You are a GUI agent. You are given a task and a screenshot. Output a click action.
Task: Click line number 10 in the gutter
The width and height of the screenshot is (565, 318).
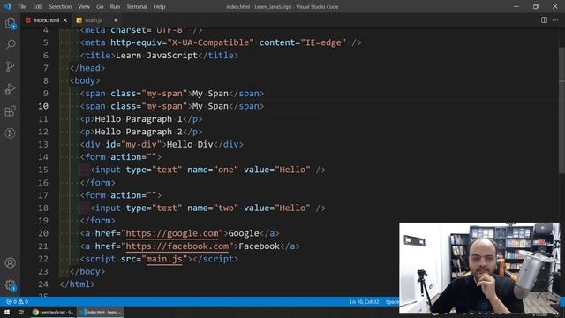pyautogui.click(x=43, y=106)
